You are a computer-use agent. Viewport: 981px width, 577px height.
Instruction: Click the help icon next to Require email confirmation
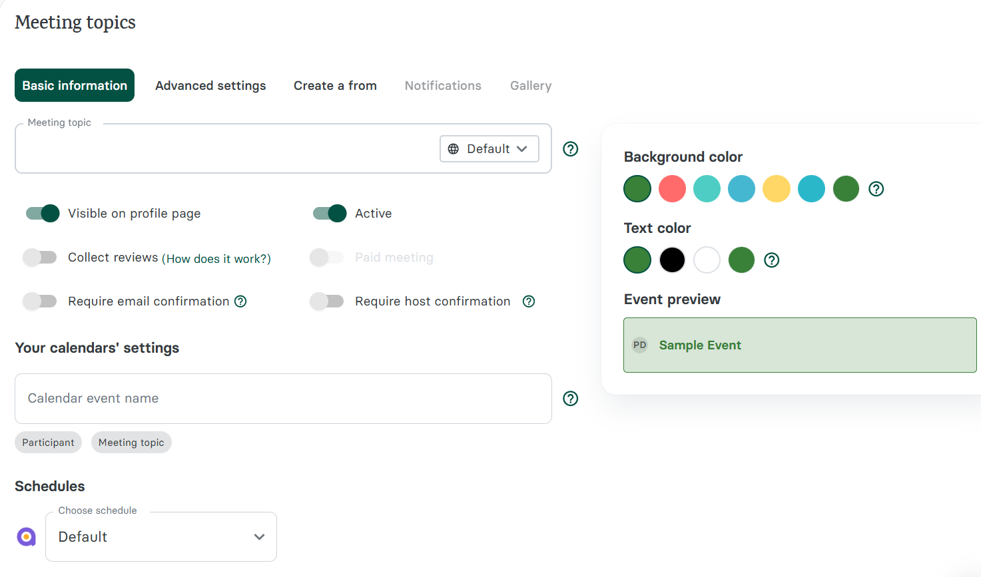[240, 301]
